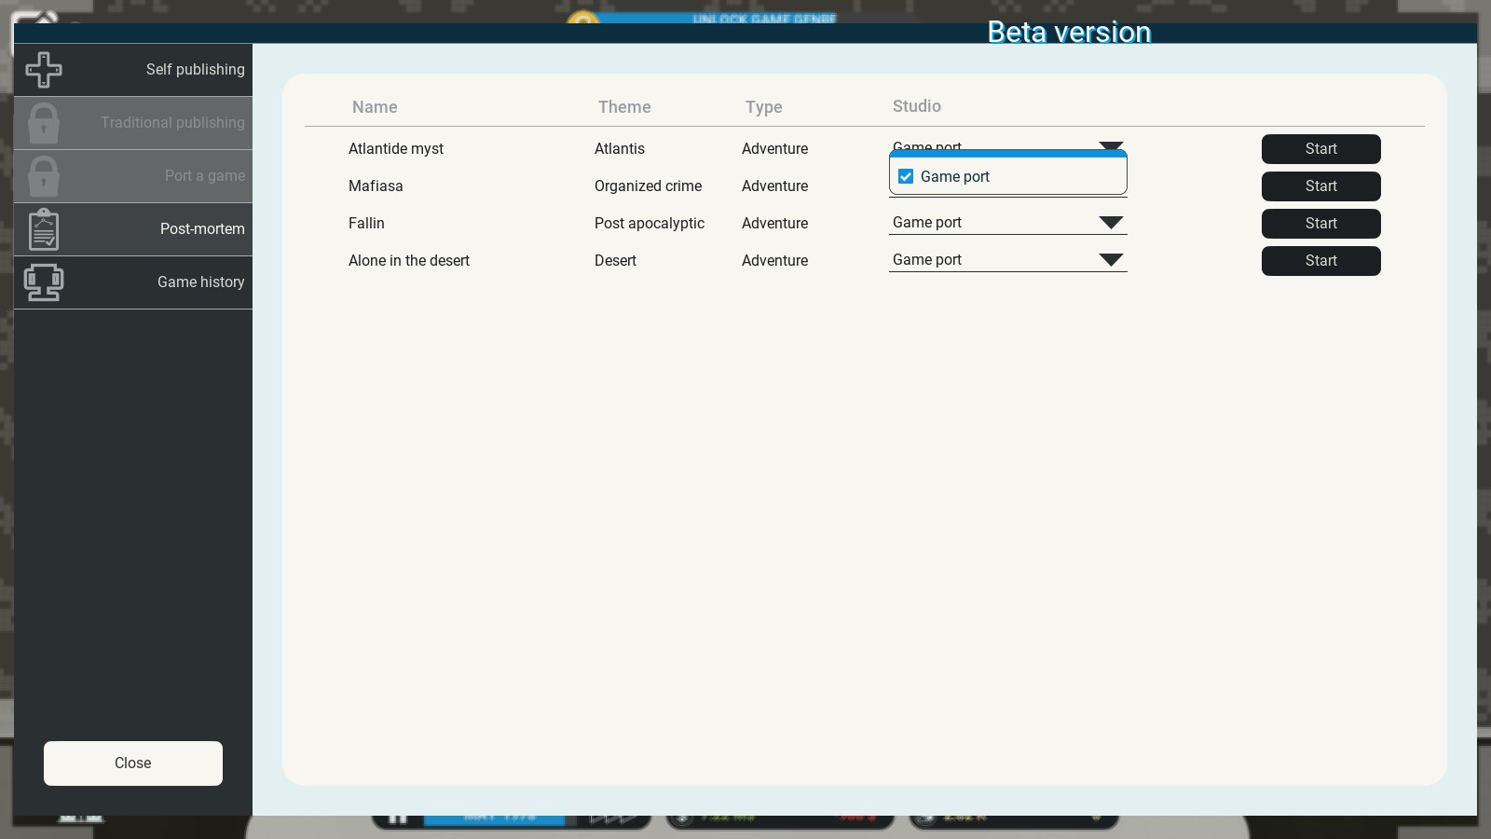Open the Post-mortem section
The height and width of the screenshot is (839, 1491).
click(201, 229)
